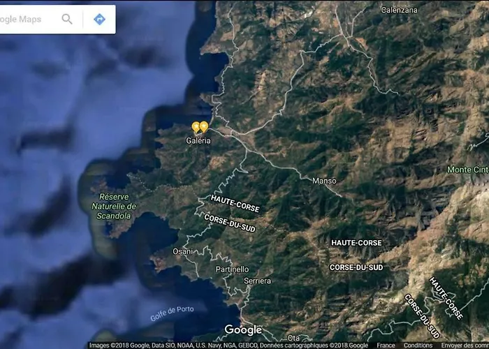Select the Serriera place label
Image resolution: width=489 pixels, height=349 pixels.
(x=257, y=281)
